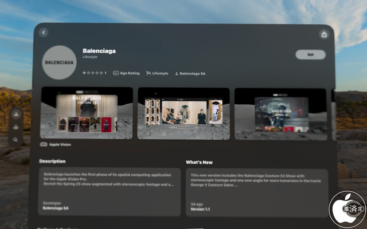Click the Lifestyle category with chair icon
Image resolution: width=367 pixels, height=229 pixels.
(x=158, y=73)
